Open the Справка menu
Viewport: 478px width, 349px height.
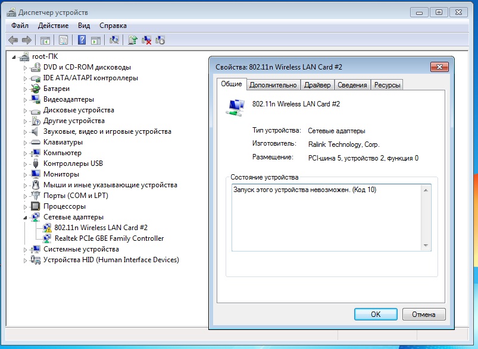click(113, 26)
